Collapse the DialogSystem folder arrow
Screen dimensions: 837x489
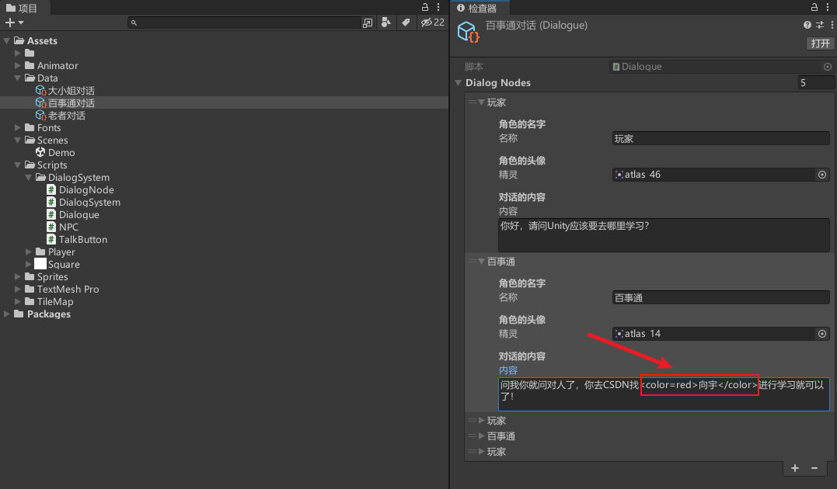click(29, 177)
